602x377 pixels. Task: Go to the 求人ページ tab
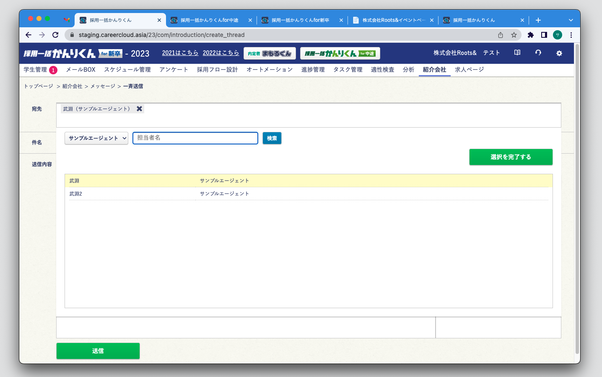(x=469, y=70)
